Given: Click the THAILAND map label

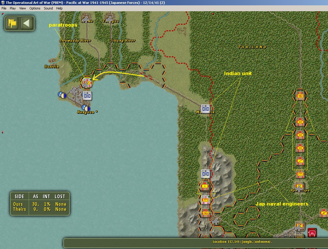Looking at the screenshot, I should click(x=252, y=47).
